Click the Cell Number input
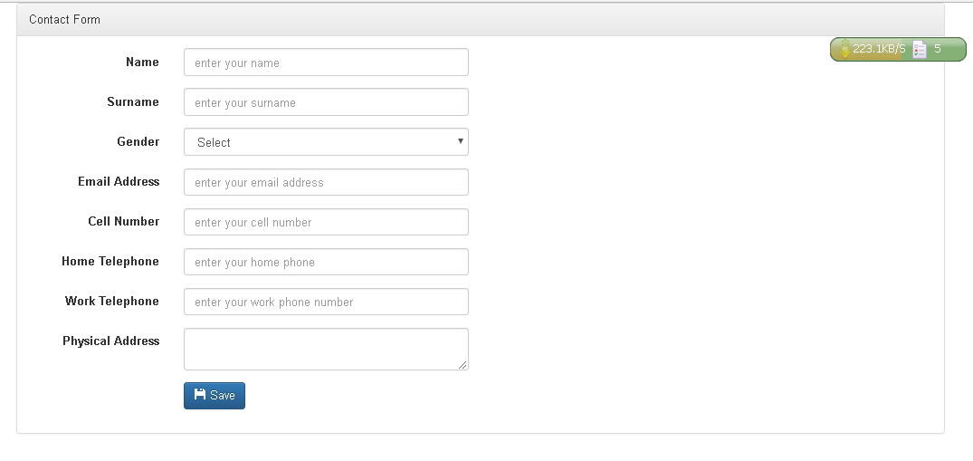Image resolution: width=973 pixels, height=461 pixels. (326, 222)
